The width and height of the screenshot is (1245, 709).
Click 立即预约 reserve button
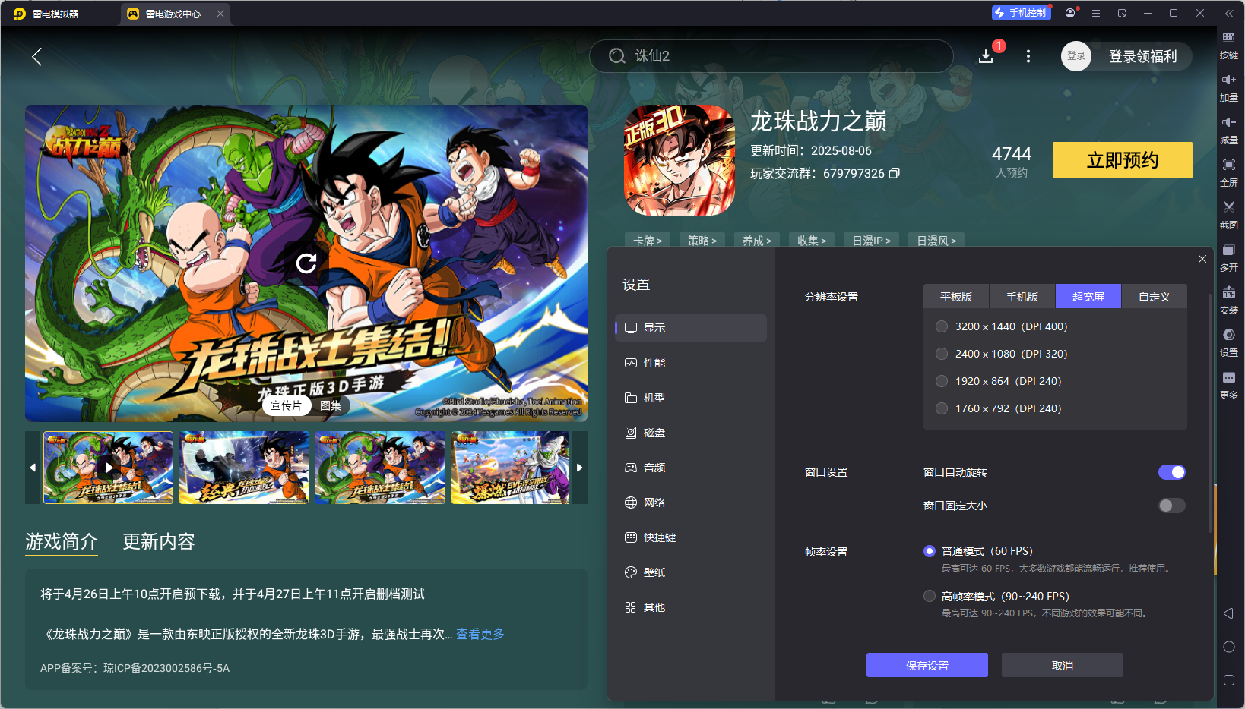pyautogui.click(x=1123, y=160)
